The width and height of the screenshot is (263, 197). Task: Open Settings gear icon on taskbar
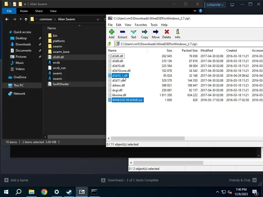(x=57, y=192)
